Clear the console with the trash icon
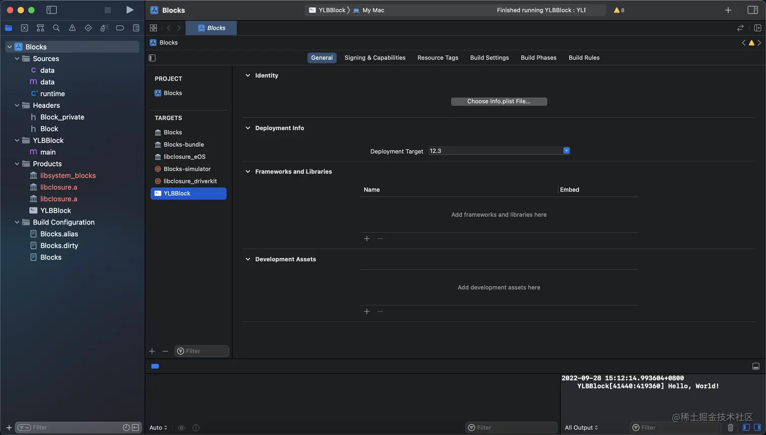 (731, 427)
